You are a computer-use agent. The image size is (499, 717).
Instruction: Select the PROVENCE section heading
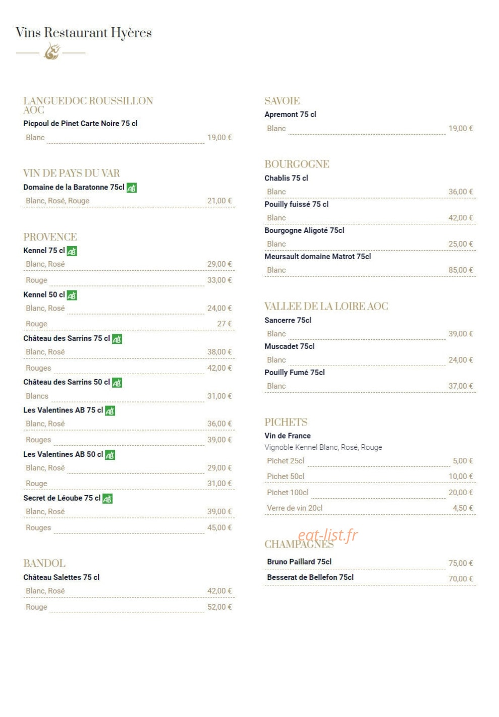tap(50, 237)
